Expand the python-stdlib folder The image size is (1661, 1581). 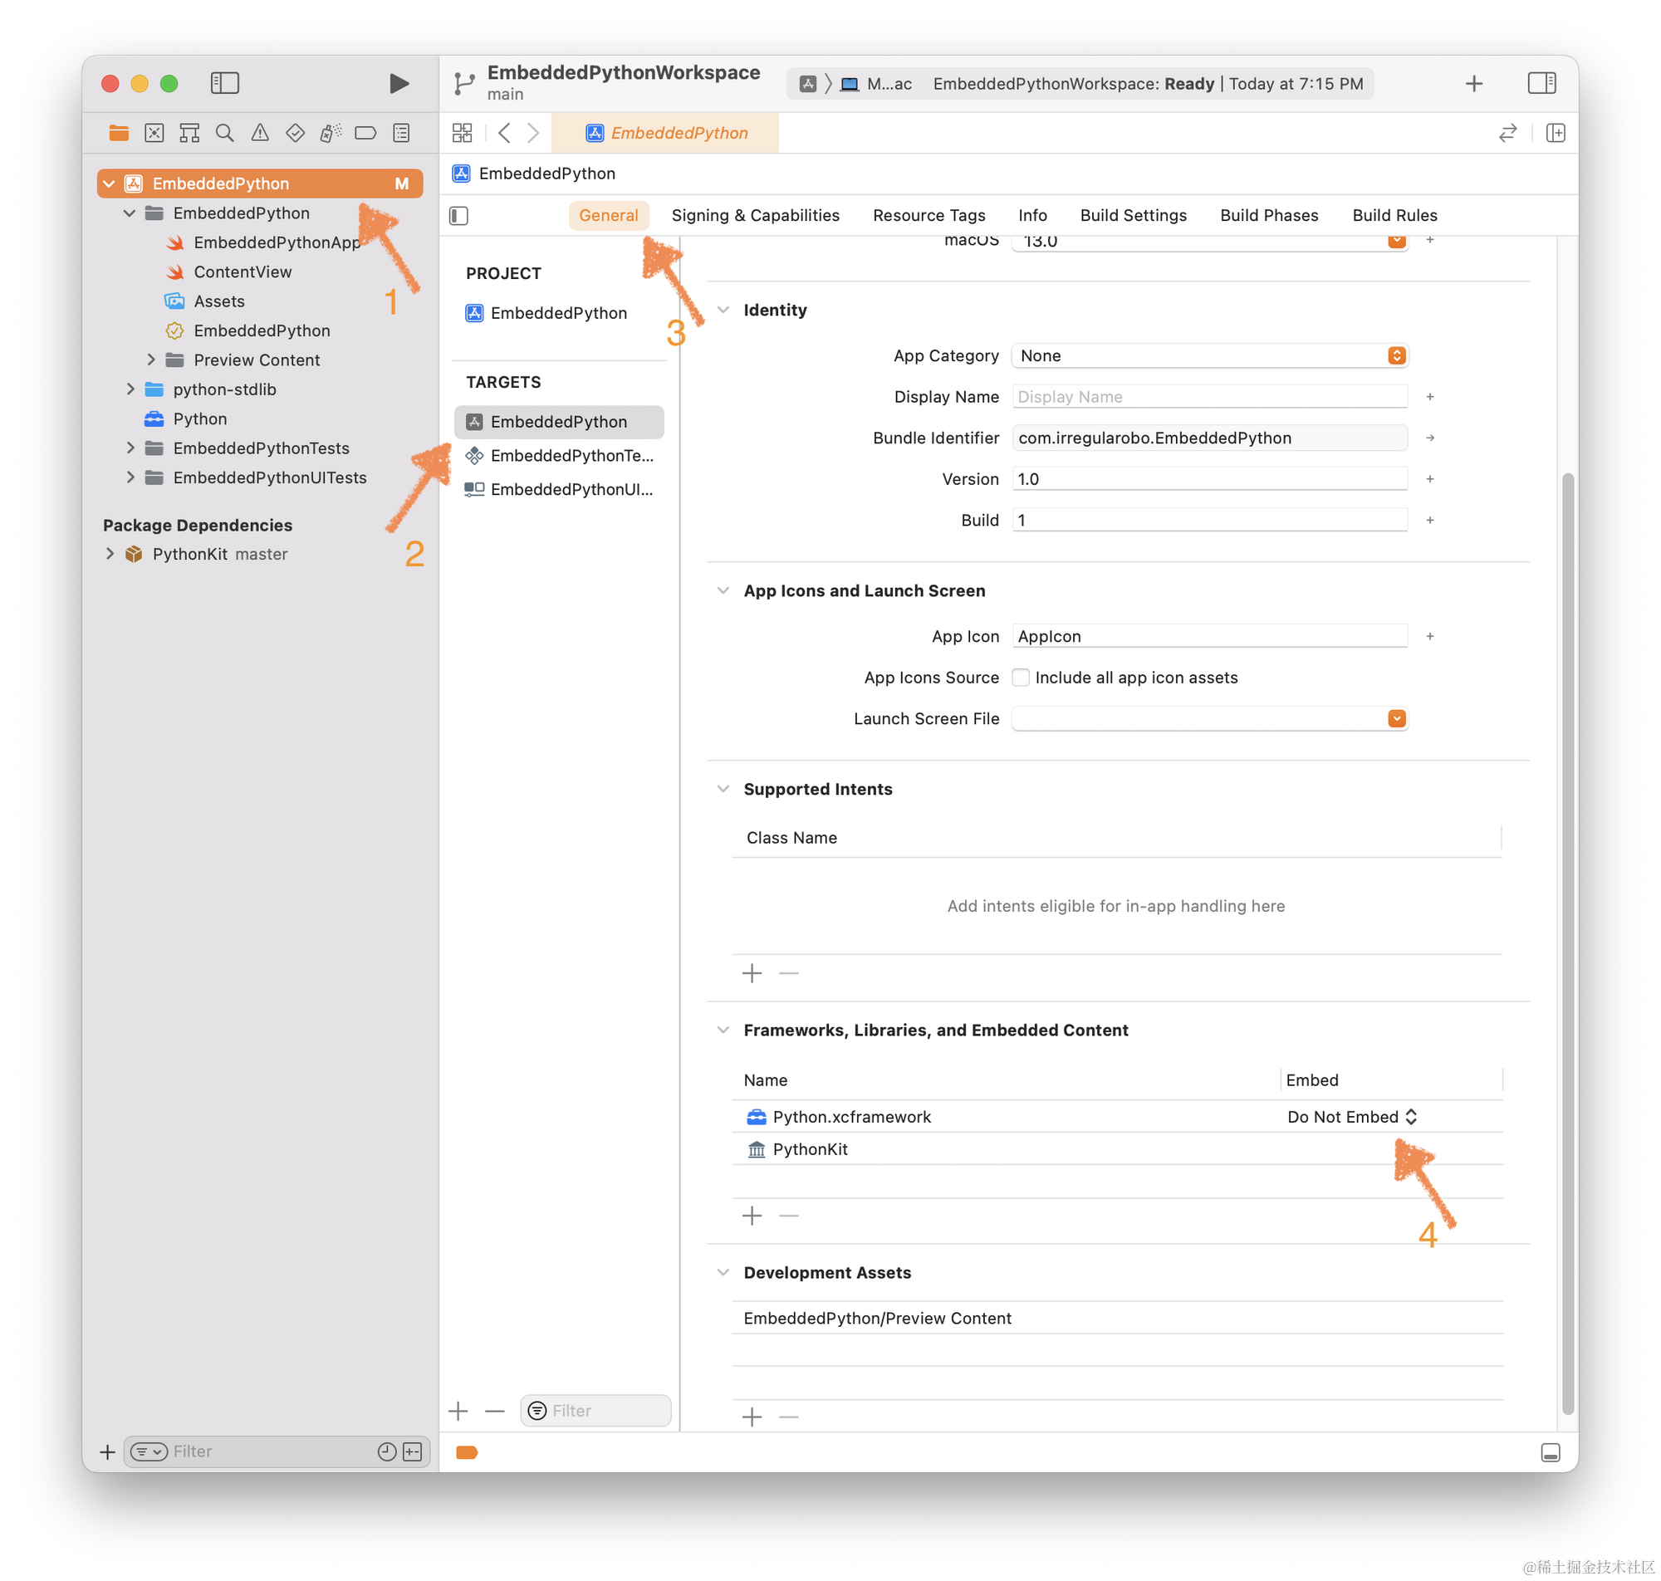tap(130, 389)
